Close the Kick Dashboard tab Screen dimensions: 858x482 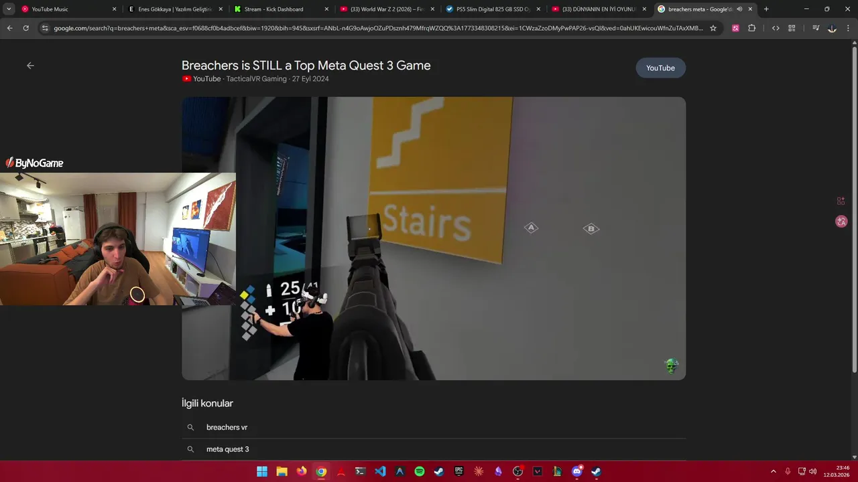tap(326, 9)
